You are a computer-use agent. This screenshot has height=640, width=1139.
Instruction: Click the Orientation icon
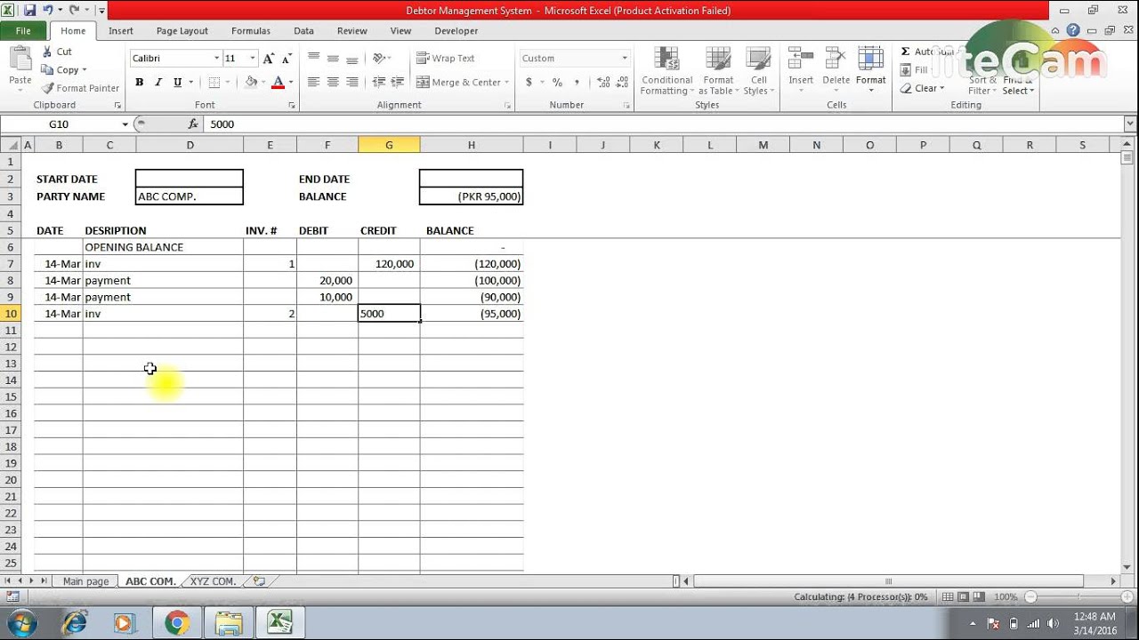380,58
